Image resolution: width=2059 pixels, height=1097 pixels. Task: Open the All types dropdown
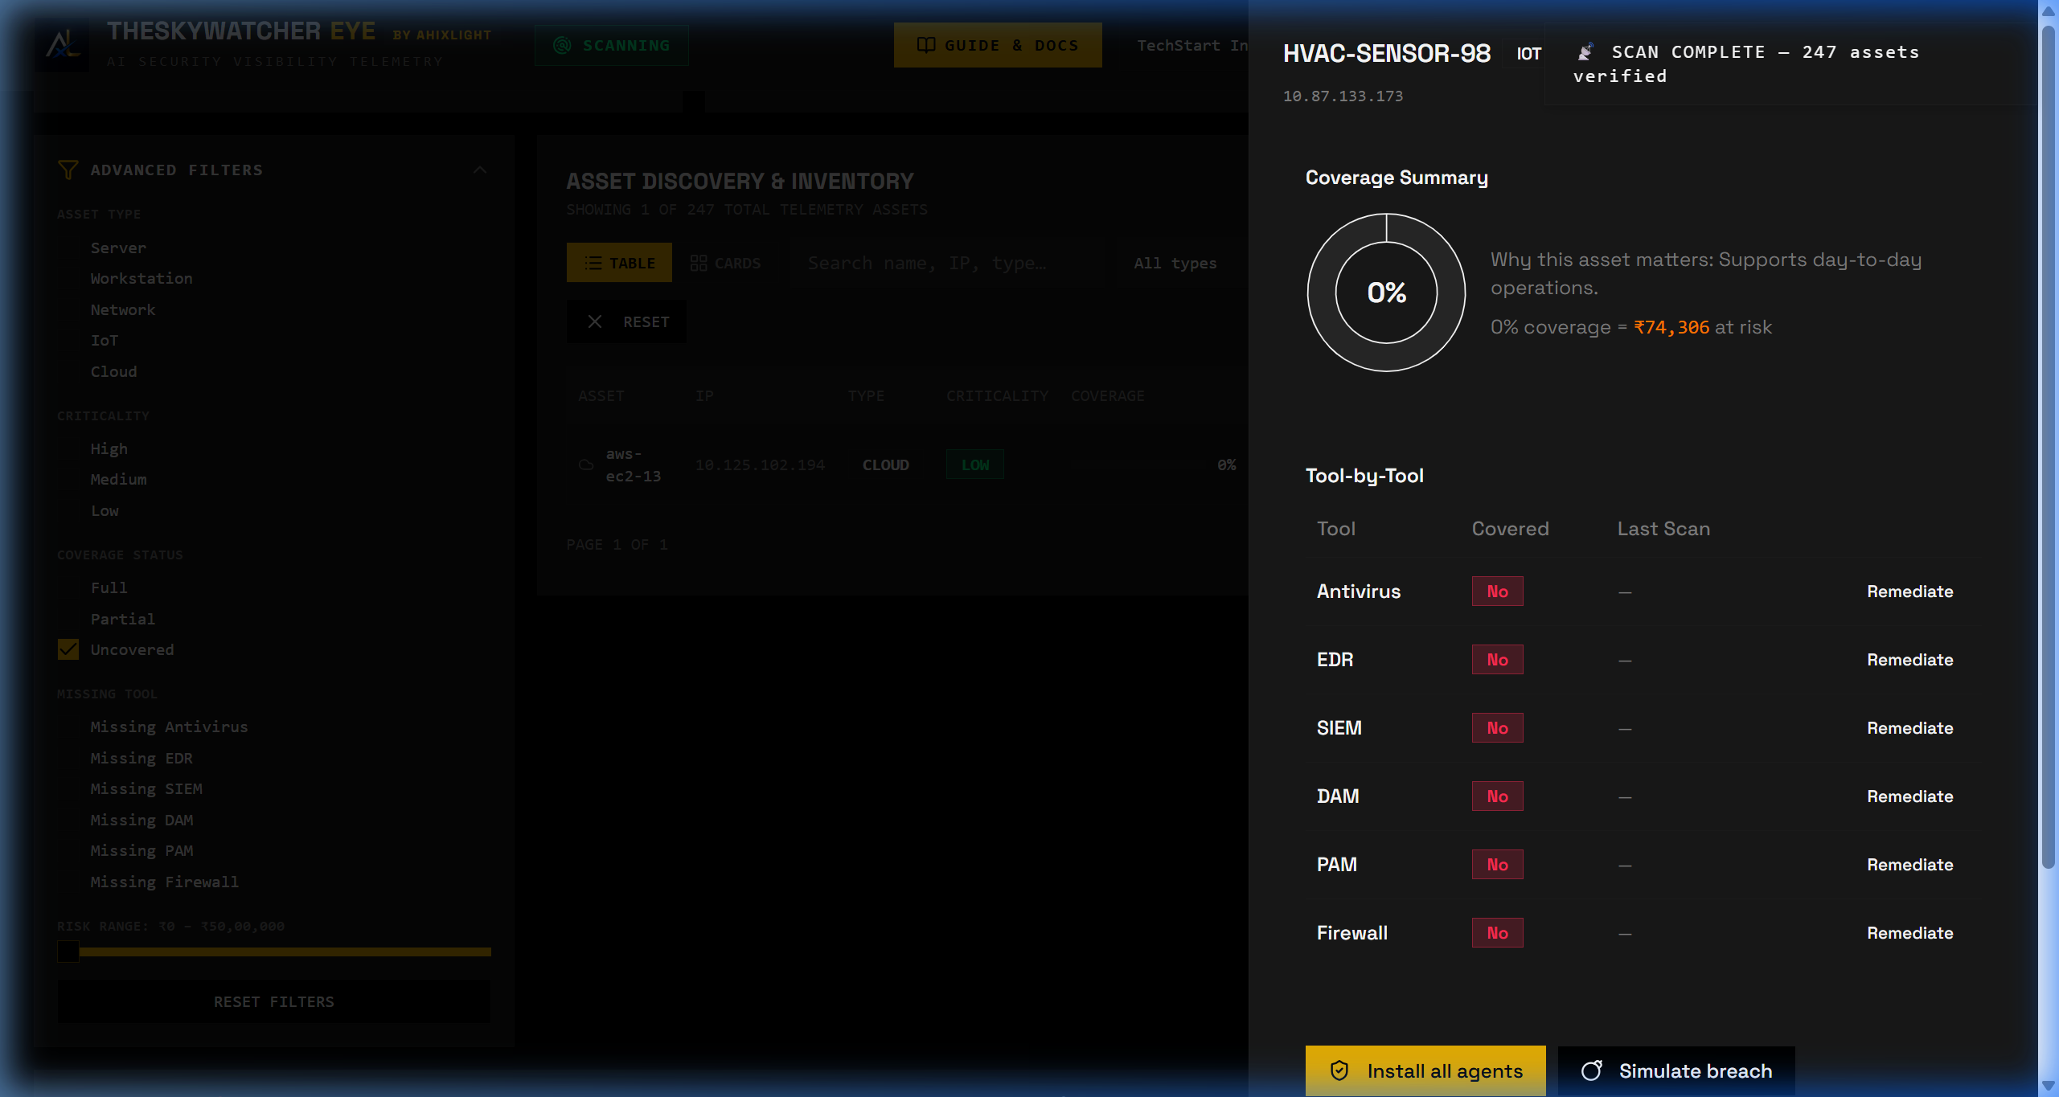[1181, 263]
